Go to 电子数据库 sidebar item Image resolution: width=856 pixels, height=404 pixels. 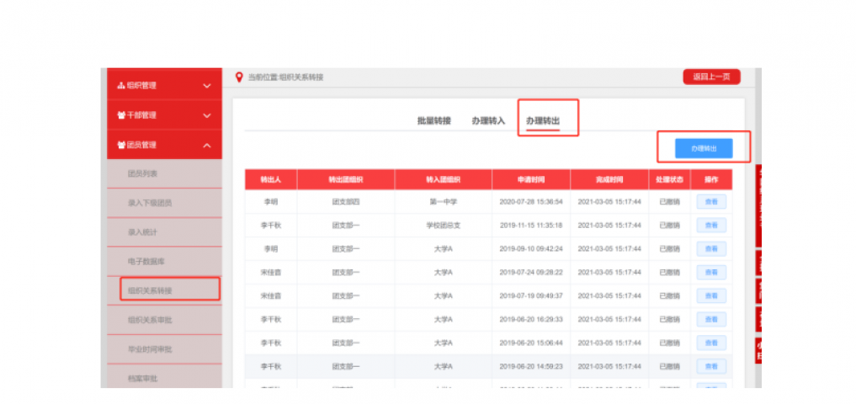(x=146, y=262)
